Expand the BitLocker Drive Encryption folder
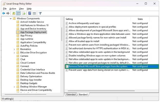 pyautogui.click(x=14, y=53)
